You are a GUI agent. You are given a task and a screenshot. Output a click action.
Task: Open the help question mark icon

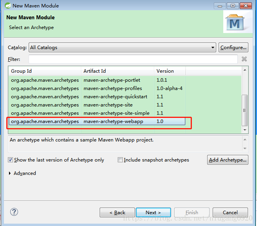[x=14, y=212]
